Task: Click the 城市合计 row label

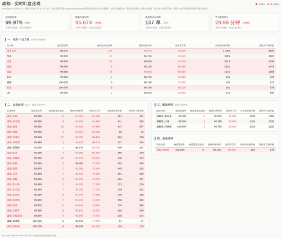Action: (11, 51)
